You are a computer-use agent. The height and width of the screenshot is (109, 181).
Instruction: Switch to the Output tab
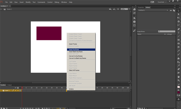[9, 85]
